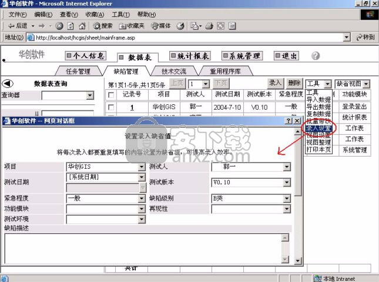Screen dimensions: 379x282
Task: Expand the 测试日期 dropdown showing 系统日期
Action: [x=142, y=178]
